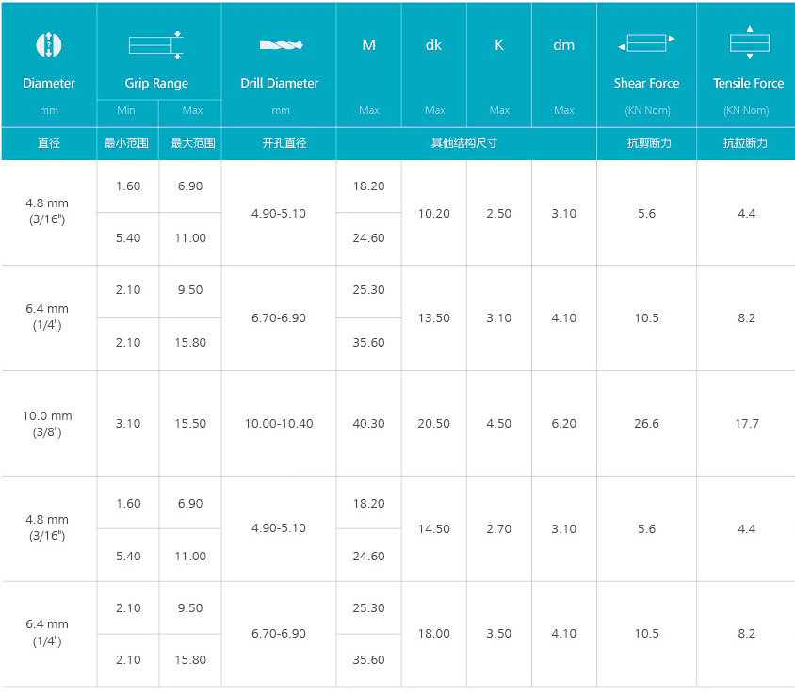This screenshot has height=696, width=795.
Task: Click the 10.00-10.40 drill diameter cell
Action: [279, 423]
